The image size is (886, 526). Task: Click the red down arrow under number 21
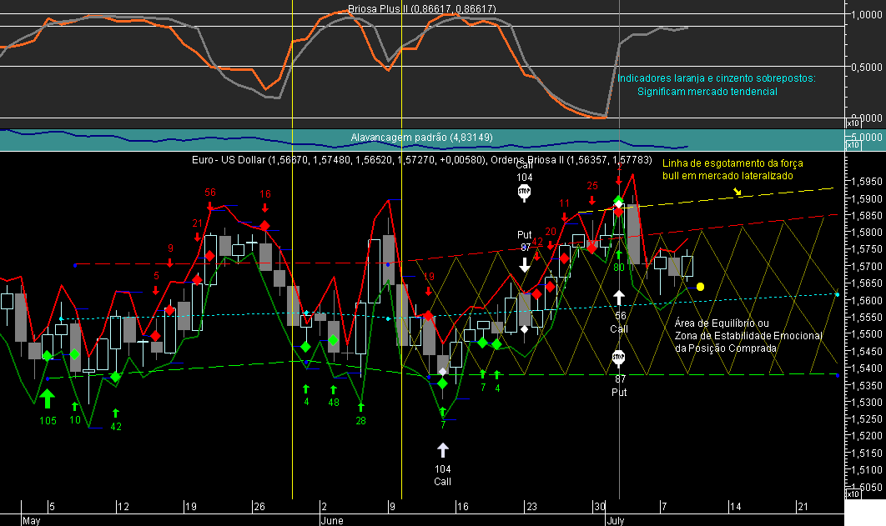[x=197, y=237]
